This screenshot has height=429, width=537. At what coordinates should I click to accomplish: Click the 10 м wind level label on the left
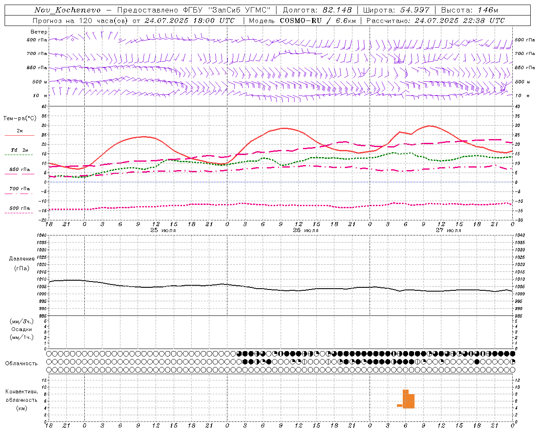click(40, 96)
